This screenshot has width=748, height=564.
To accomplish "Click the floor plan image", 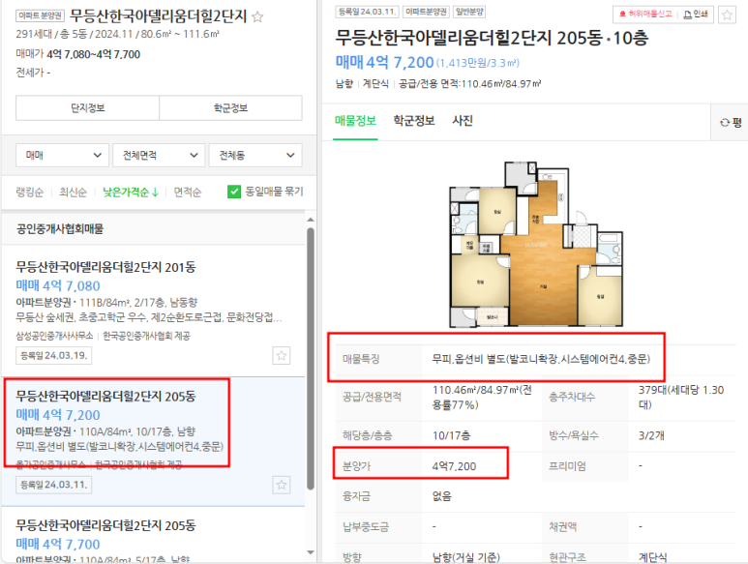I will click(536, 245).
